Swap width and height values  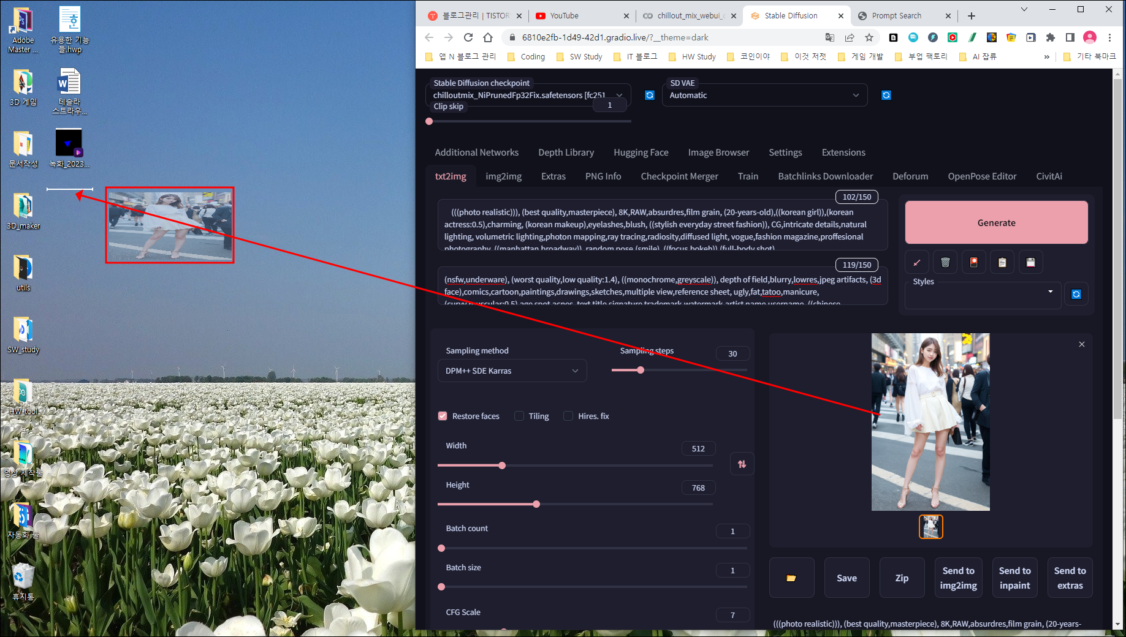point(742,464)
